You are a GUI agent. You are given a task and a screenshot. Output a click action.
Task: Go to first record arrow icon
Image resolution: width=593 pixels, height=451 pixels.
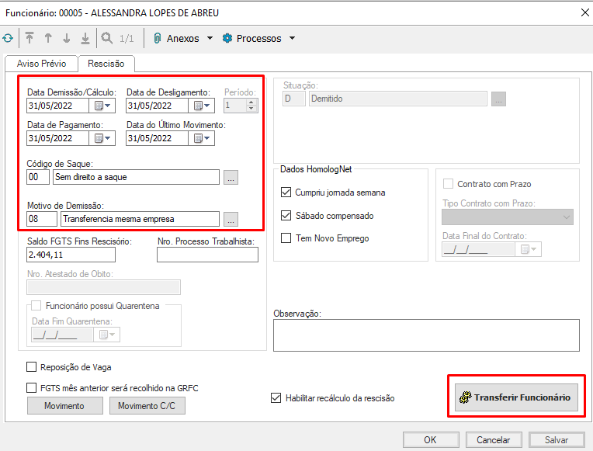tap(29, 38)
